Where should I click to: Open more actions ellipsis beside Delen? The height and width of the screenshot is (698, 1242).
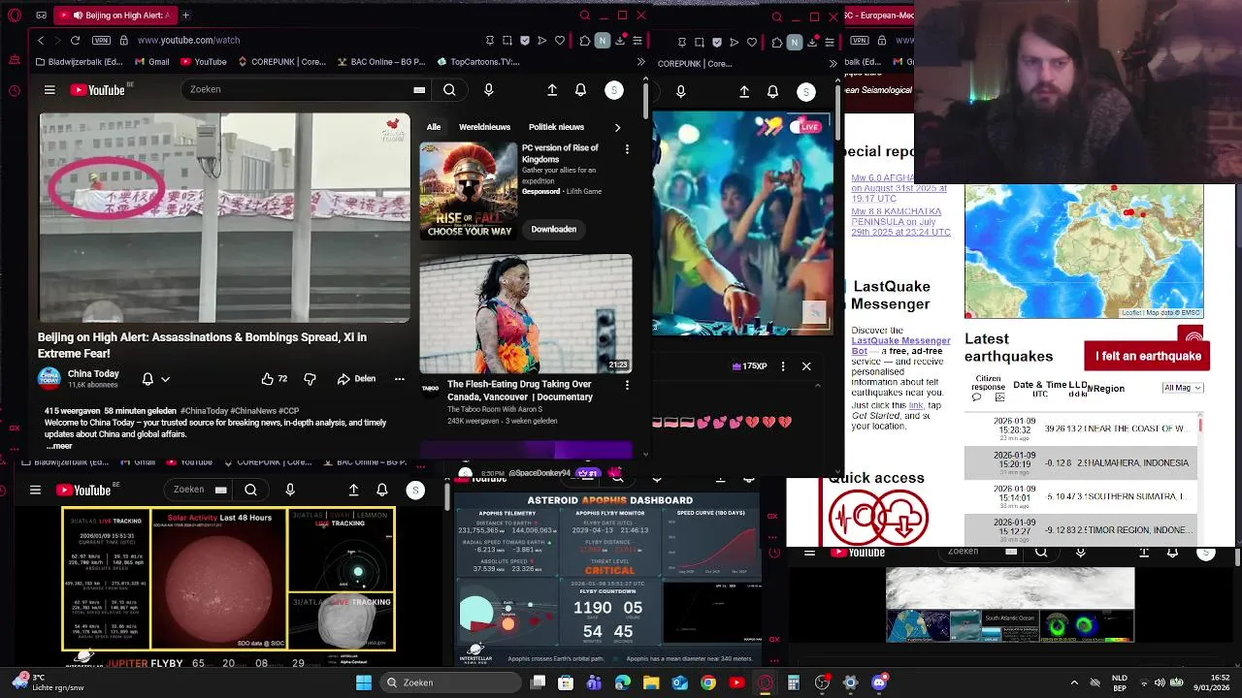point(399,379)
